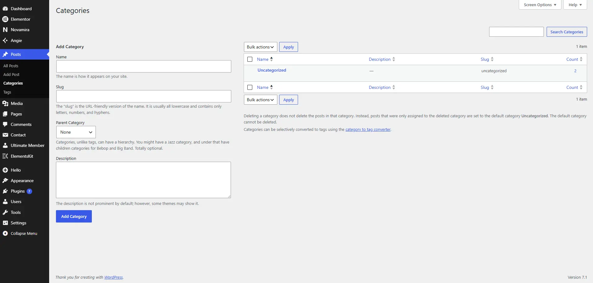This screenshot has width=593, height=283.
Task: Click the Ultimate Member person icon
Action: point(5,145)
